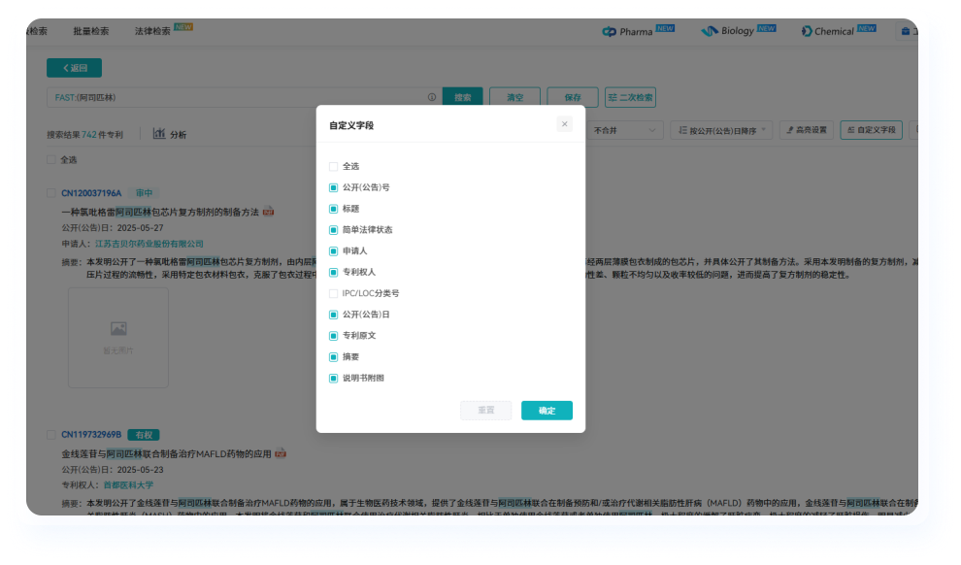Check the IPC/LOC分类号 field
The height and width of the screenshot is (565, 961).
[x=333, y=293]
